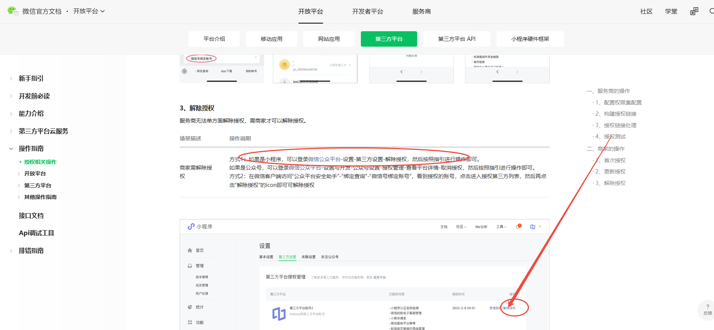The width and height of the screenshot is (714, 330).
Task: Open the second phone screenshot thumbnail with 已授权第三方
Action: [315, 69]
